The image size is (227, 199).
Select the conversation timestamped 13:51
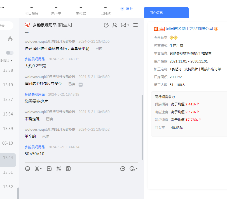coord(8,172)
